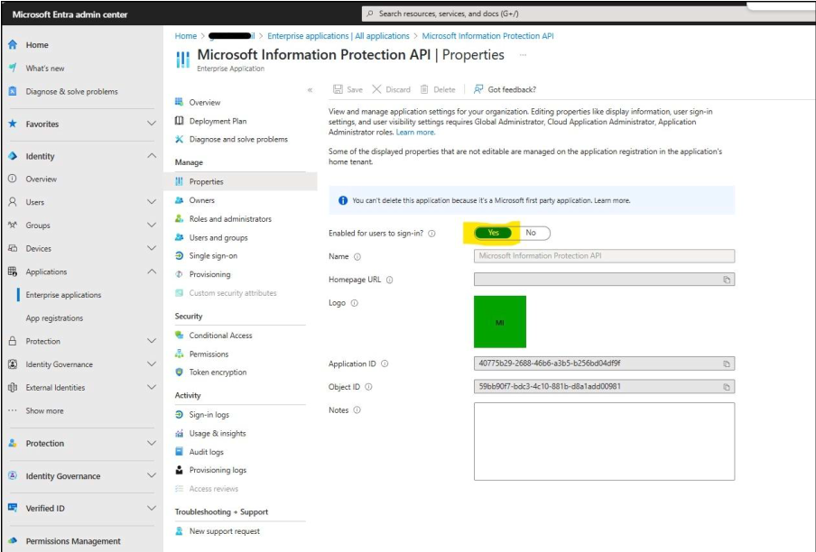
Task: Collapse the Identity section chevron
Action: tap(152, 155)
